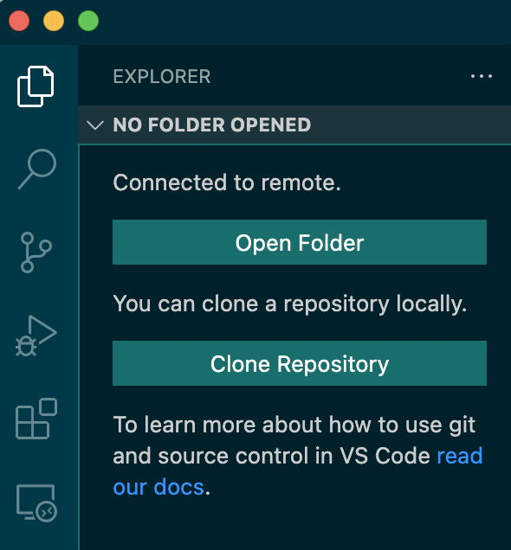Image resolution: width=511 pixels, height=550 pixels.
Task: Click the 'Connected to remote.' text
Action: 227,182
